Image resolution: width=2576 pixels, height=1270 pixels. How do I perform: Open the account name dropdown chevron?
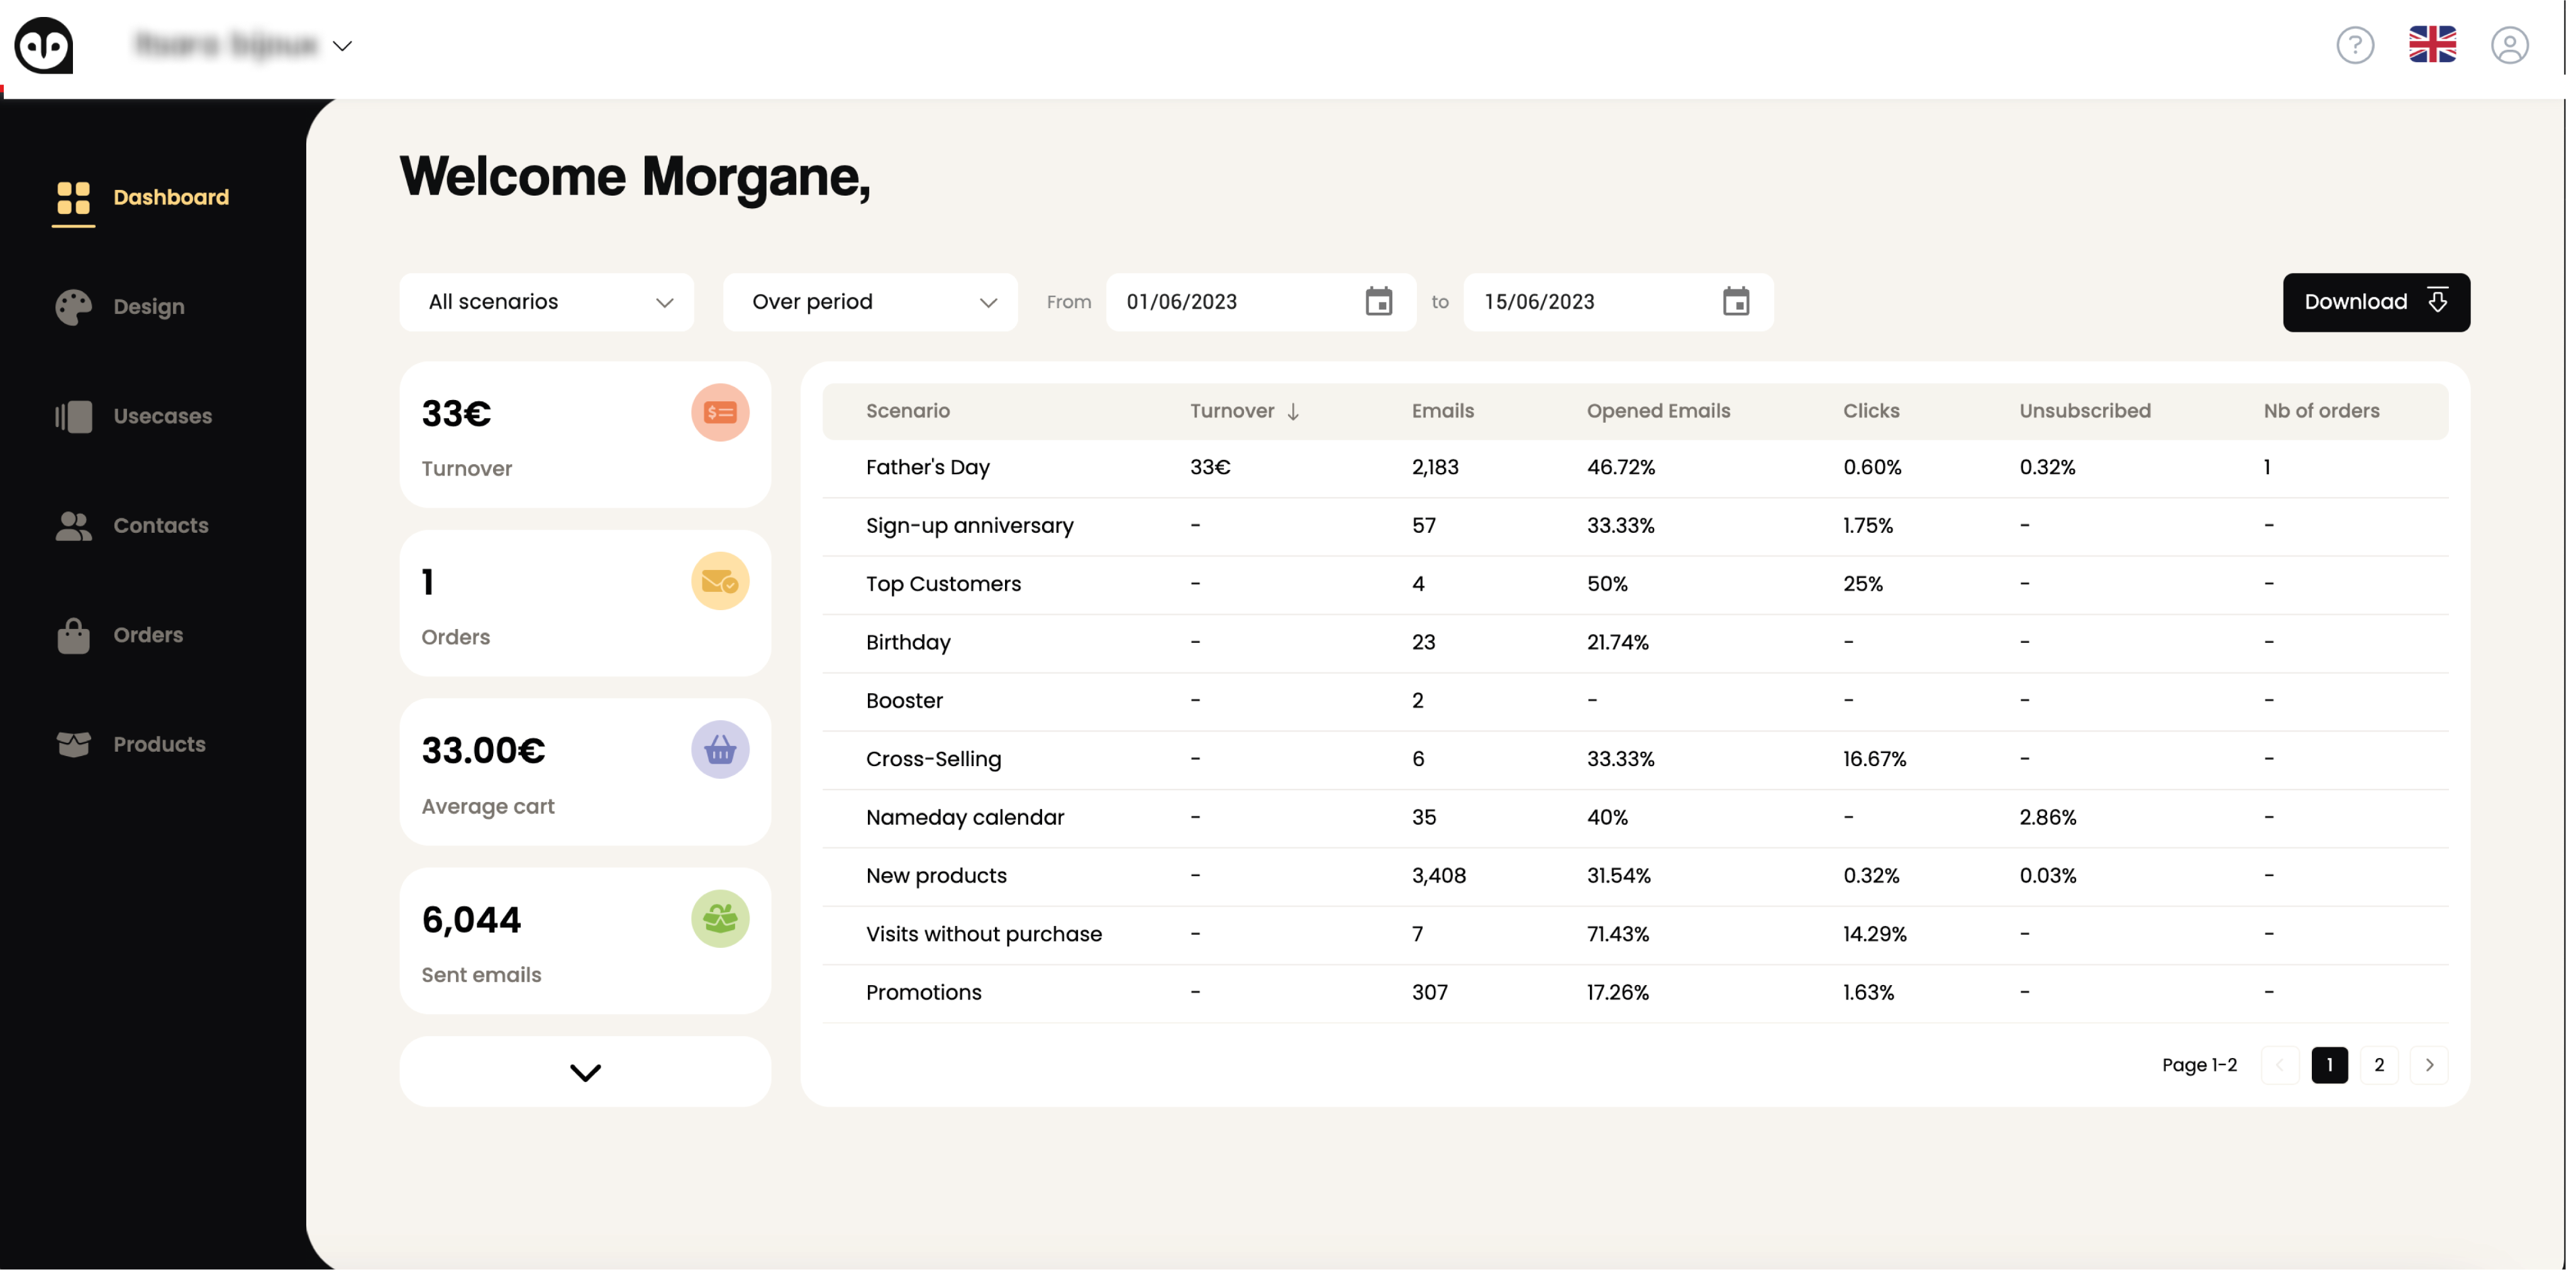click(342, 46)
